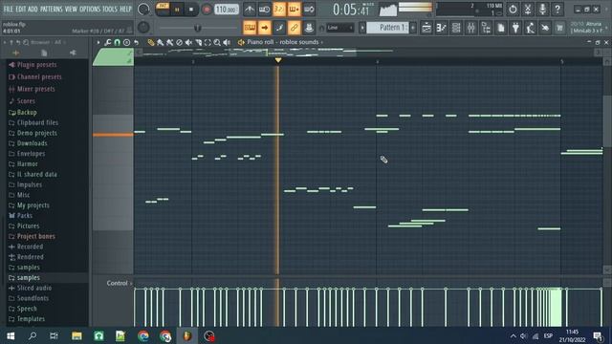Open the ADD menu
Image resolution: width=612 pixels, height=344 pixels.
[x=33, y=9]
